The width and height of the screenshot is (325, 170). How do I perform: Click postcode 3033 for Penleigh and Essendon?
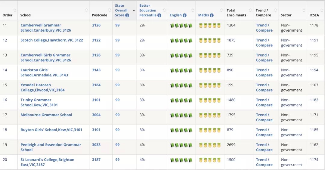pos(96,145)
